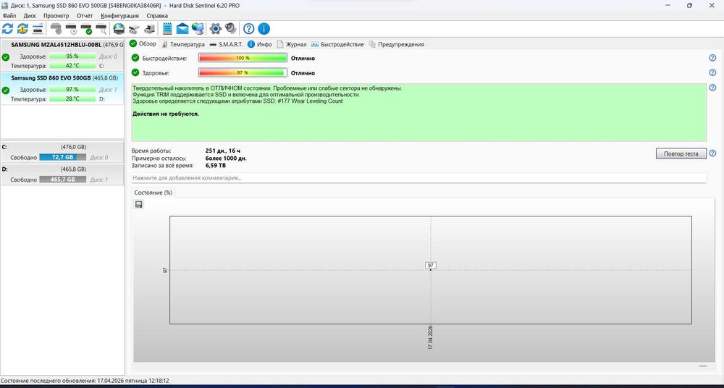Click green check icon left of Быстродействие
This screenshot has height=388, width=724.
pos(135,58)
